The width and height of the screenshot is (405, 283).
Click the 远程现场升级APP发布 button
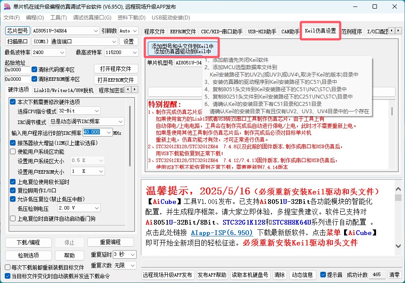[x=167, y=275]
